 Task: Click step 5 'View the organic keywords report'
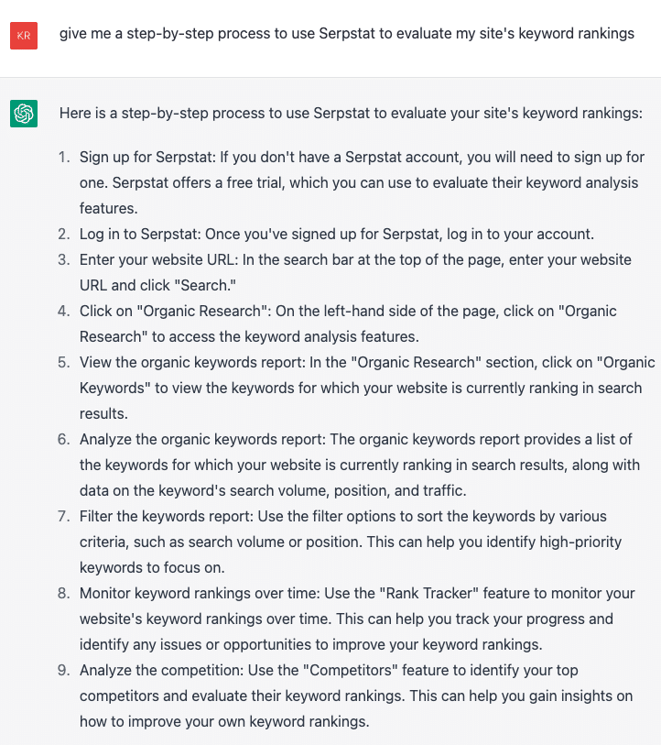[x=196, y=362]
